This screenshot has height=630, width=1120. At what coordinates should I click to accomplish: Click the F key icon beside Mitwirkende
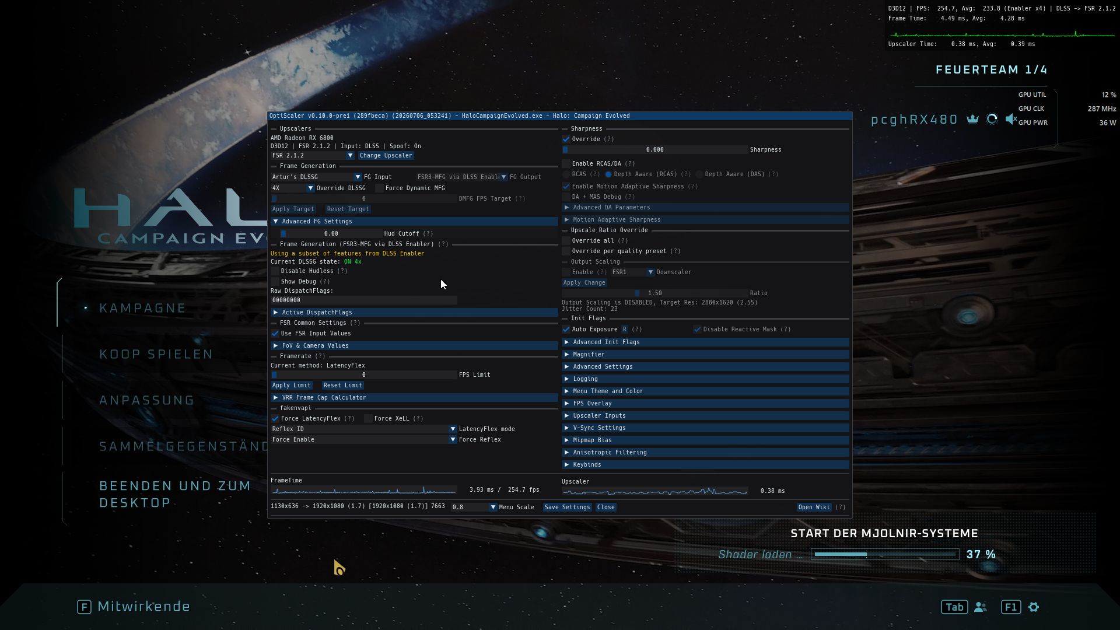84,607
